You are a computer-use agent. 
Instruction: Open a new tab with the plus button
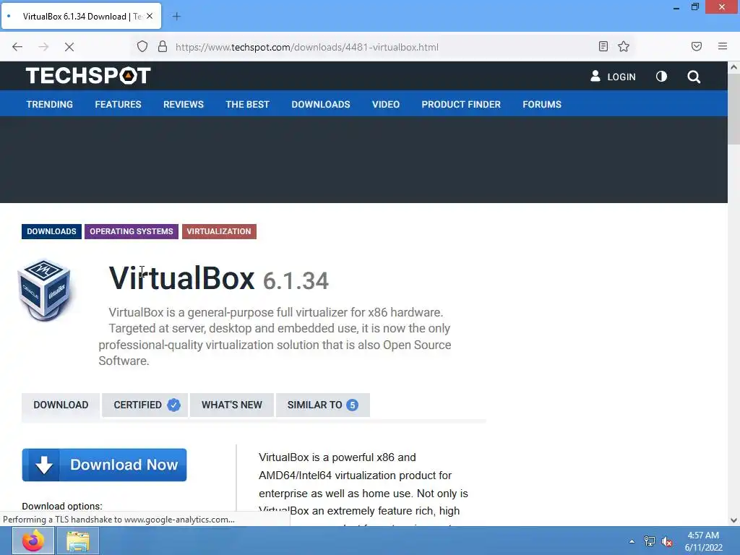[176, 17]
